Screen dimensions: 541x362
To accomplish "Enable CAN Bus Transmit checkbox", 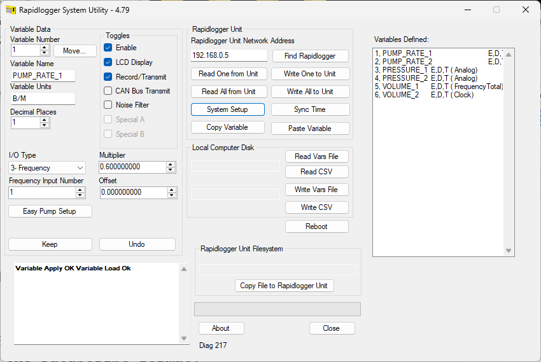I will tap(108, 91).
